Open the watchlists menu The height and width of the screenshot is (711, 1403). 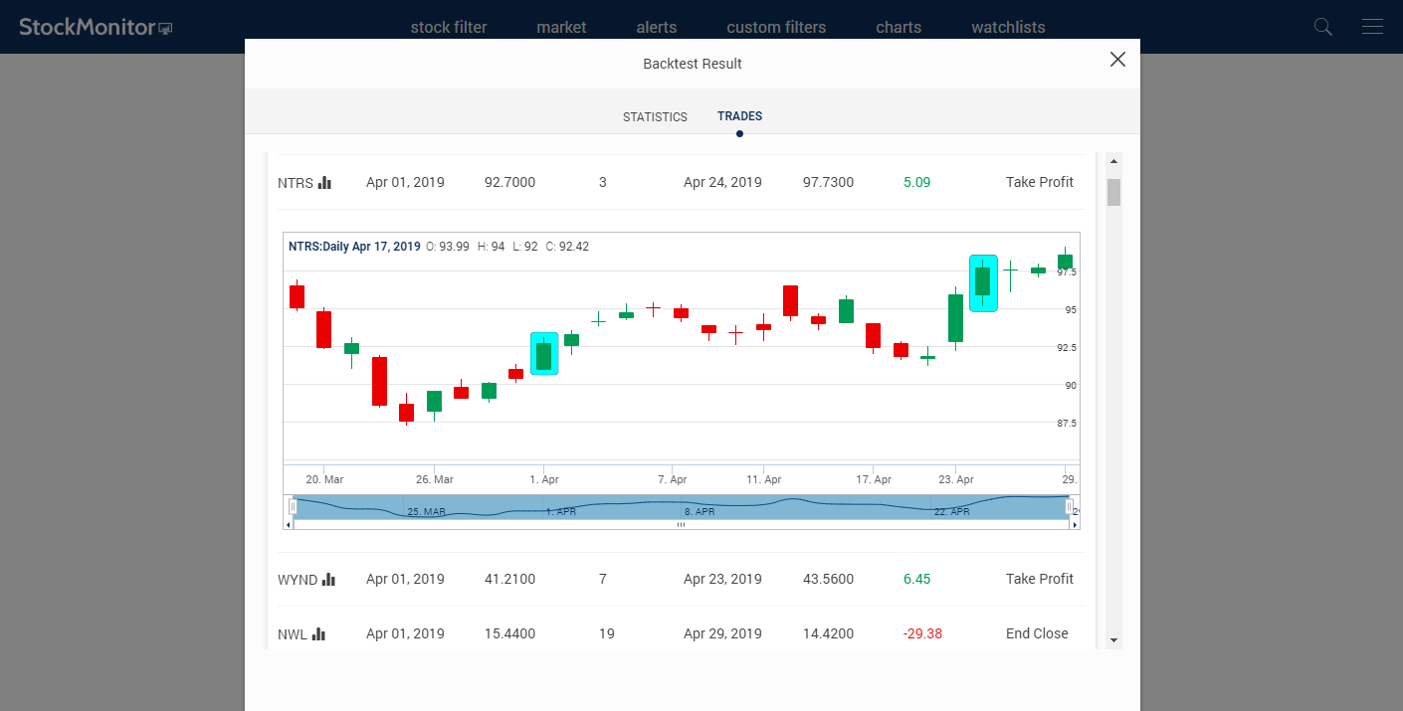coord(1008,27)
